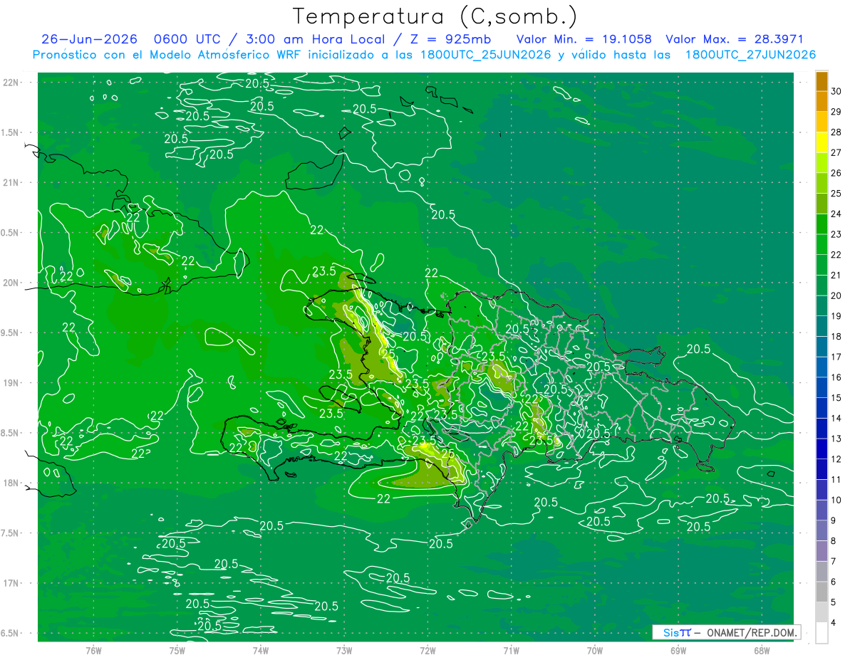The height and width of the screenshot is (660, 855).
Task: Click the "18N" latitude axis label
Action: tap(11, 483)
